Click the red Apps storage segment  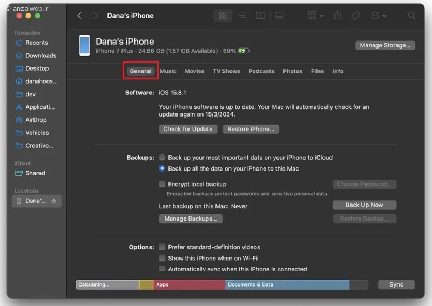click(190, 284)
